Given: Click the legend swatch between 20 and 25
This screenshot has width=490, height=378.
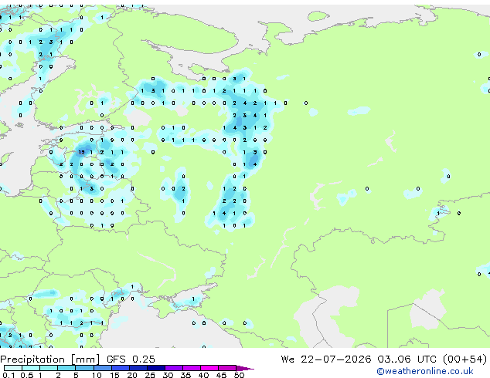Looking at the screenshot, I should click(x=138, y=368).
